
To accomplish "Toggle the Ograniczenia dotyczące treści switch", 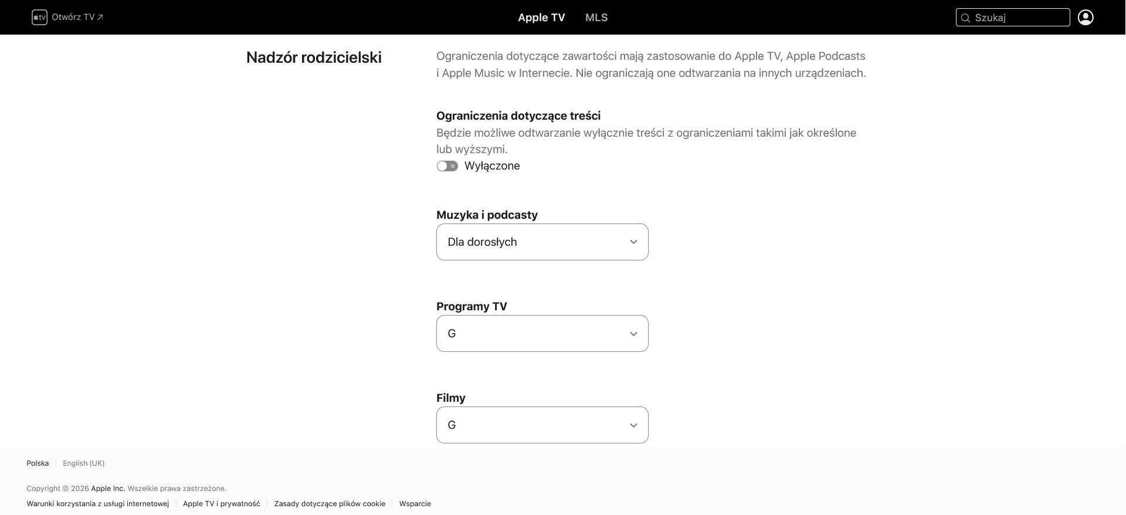I will point(447,166).
